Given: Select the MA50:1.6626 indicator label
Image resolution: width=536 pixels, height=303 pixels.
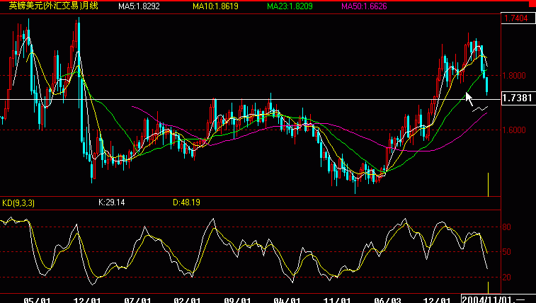Looking at the screenshot, I should click(x=365, y=6).
